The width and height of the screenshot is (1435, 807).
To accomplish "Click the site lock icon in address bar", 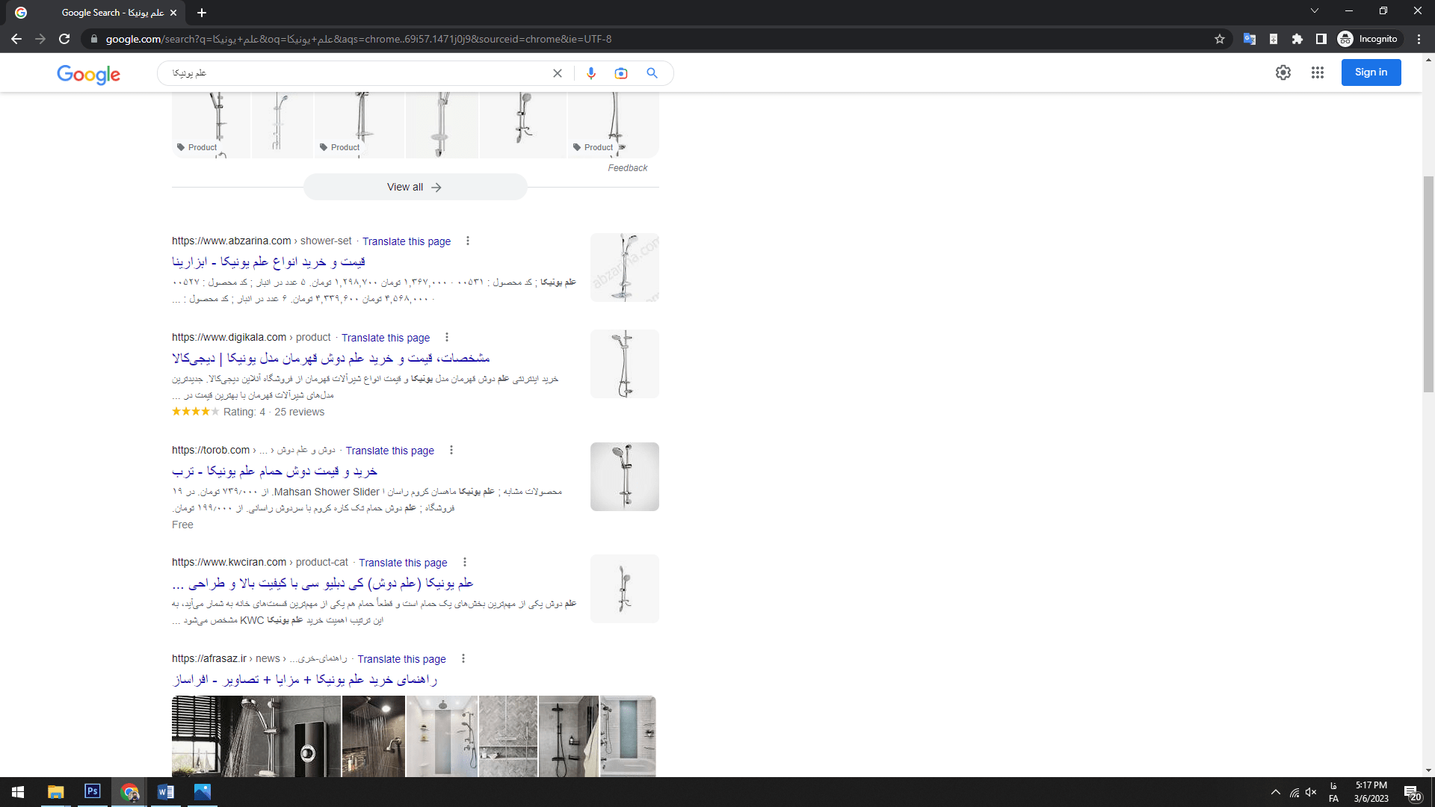I will [x=93, y=39].
